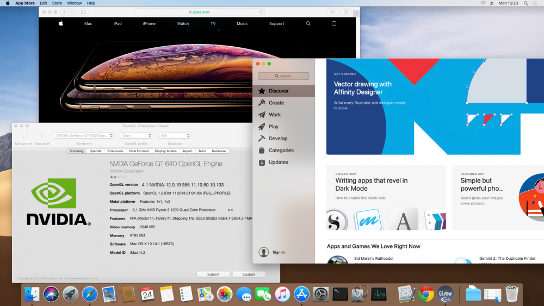Click the Support link on apple.com
This screenshot has height=306, width=544.
click(x=276, y=23)
